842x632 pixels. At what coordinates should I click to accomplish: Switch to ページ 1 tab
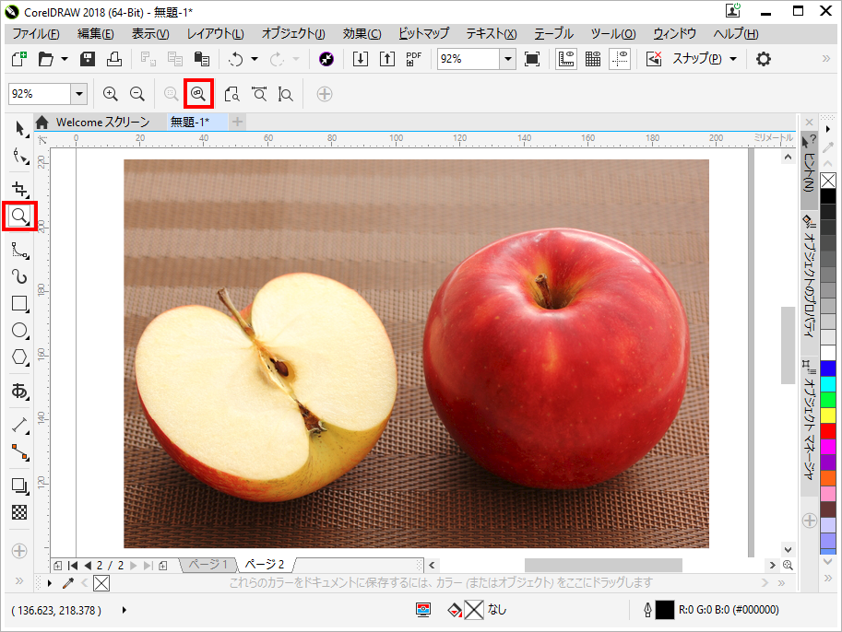coord(209,565)
